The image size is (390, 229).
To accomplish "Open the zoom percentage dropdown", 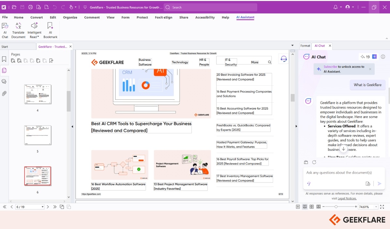I will (x=376, y=207).
